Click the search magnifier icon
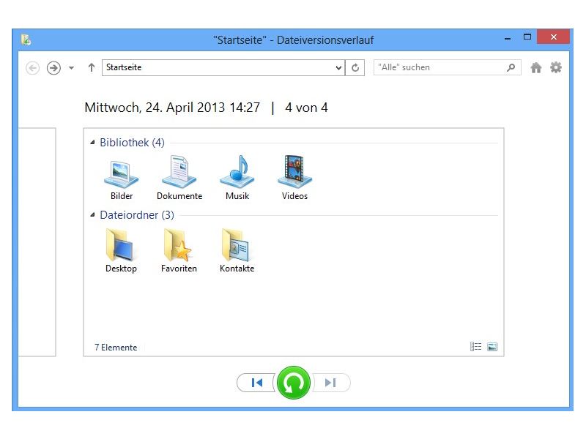The height and width of the screenshot is (439, 586). click(x=511, y=67)
